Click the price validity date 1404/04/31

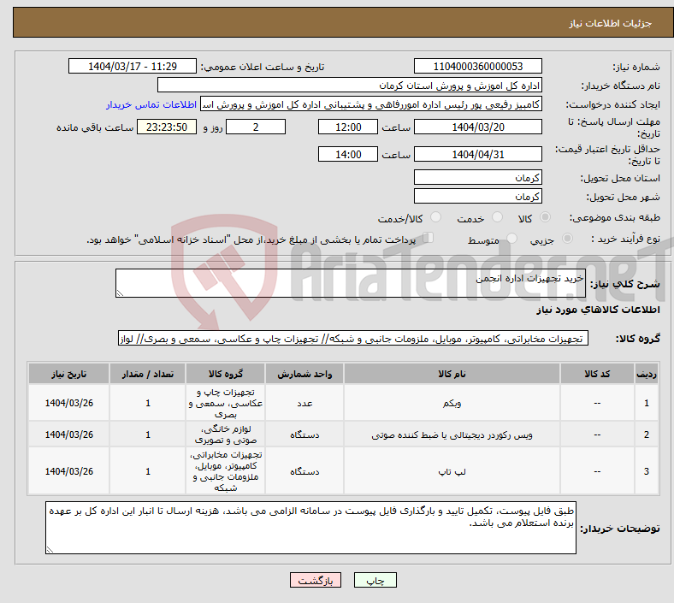tap(477, 154)
